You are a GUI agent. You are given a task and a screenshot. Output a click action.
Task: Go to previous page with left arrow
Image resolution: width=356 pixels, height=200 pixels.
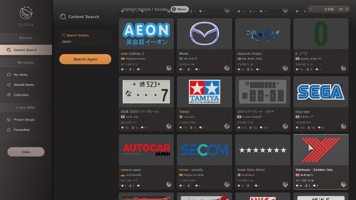point(311,9)
